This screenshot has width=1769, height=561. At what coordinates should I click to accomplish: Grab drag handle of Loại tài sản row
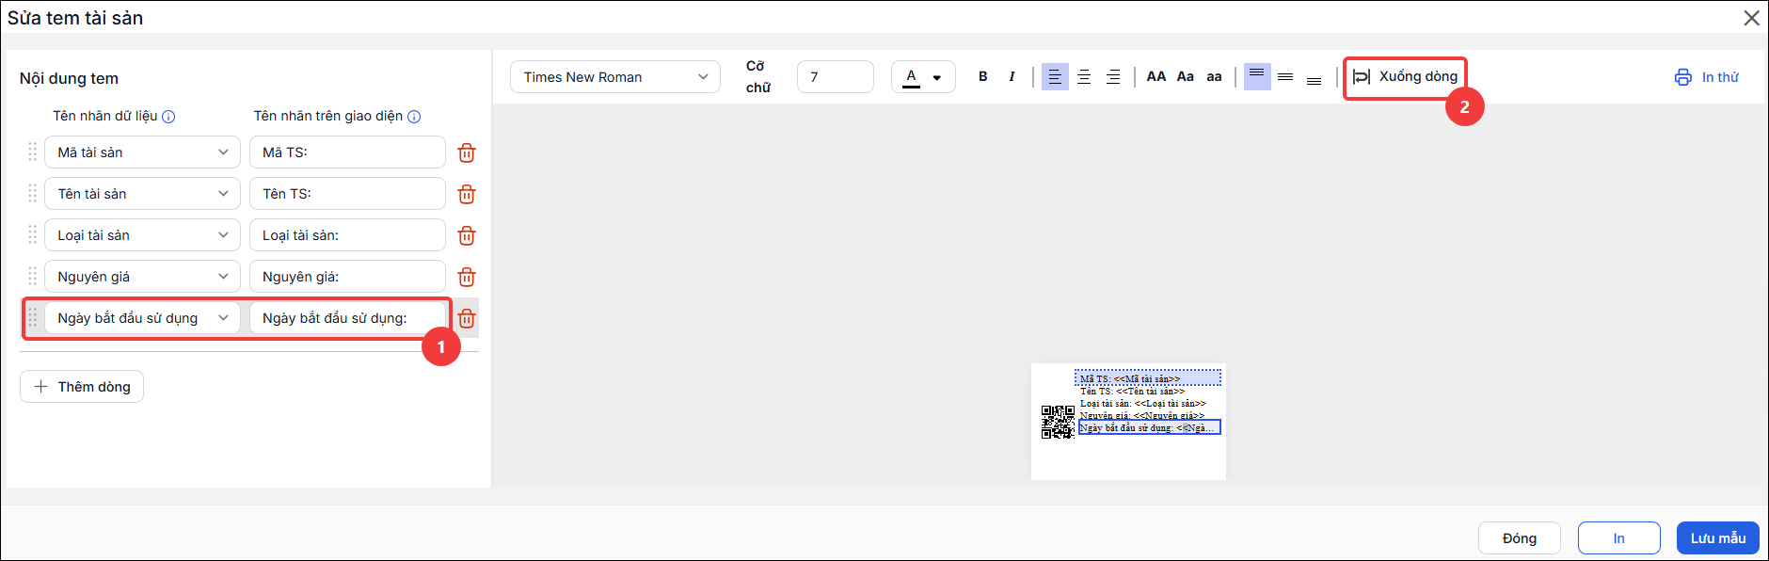pyautogui.click(x=32, y=234)
